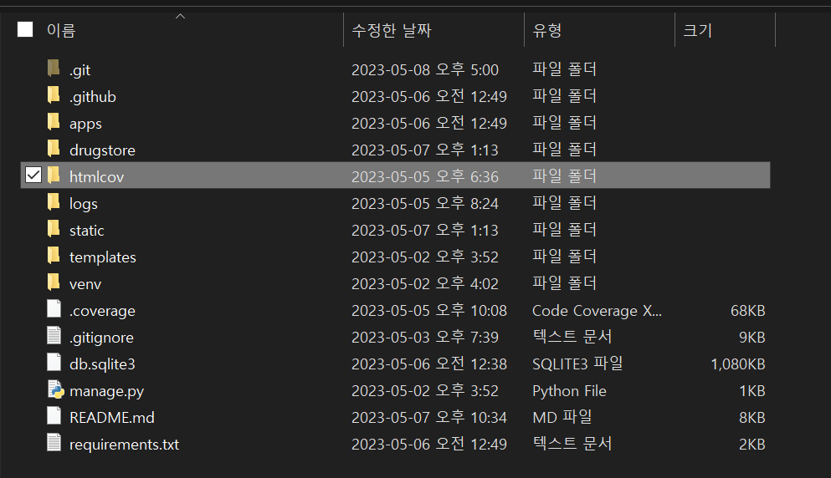Click the 1KB size value
The image size is (831, 478).
[752, 391]
